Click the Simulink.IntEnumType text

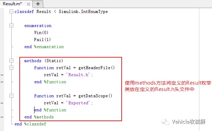coord(83,12)
